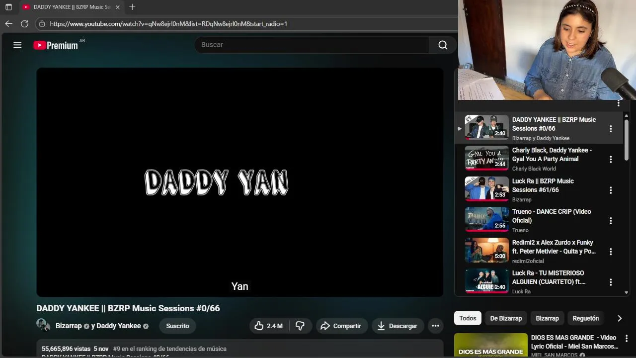The height and width of the screenshot is (358, 636).
Task: Play Luck Ra BZRP Sessions #61/66 thumbnail
Action: coord(486,189)
